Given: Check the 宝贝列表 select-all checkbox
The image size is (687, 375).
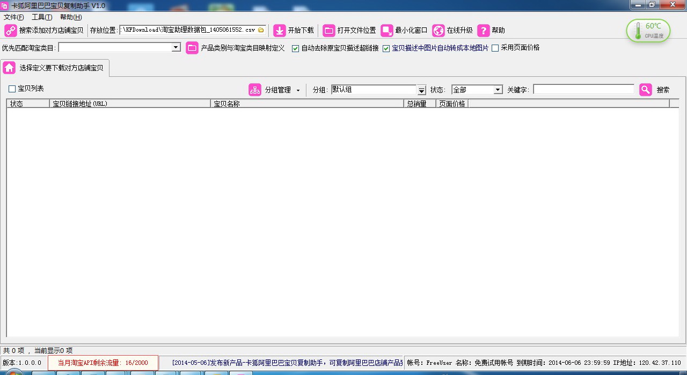Looking at the screenshot, I should [x=12, y=89].
